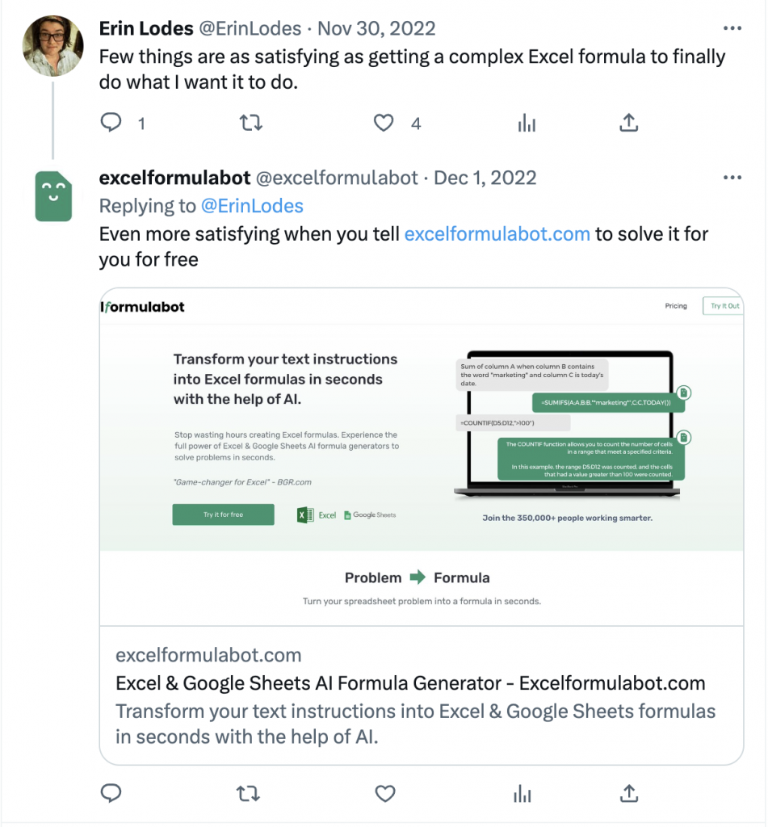Open more options on excelformulabot's reply
Image resolution: width=768 pixels, height=827 pixels.
(732, 177)
